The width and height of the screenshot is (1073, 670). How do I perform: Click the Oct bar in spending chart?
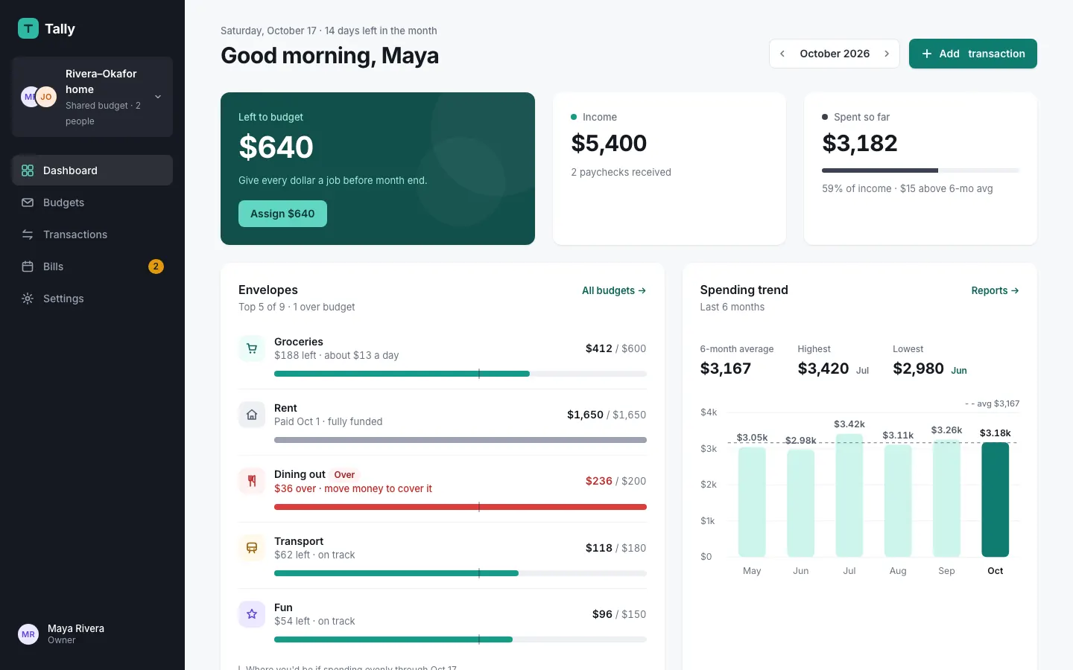[x=995, y=500]
